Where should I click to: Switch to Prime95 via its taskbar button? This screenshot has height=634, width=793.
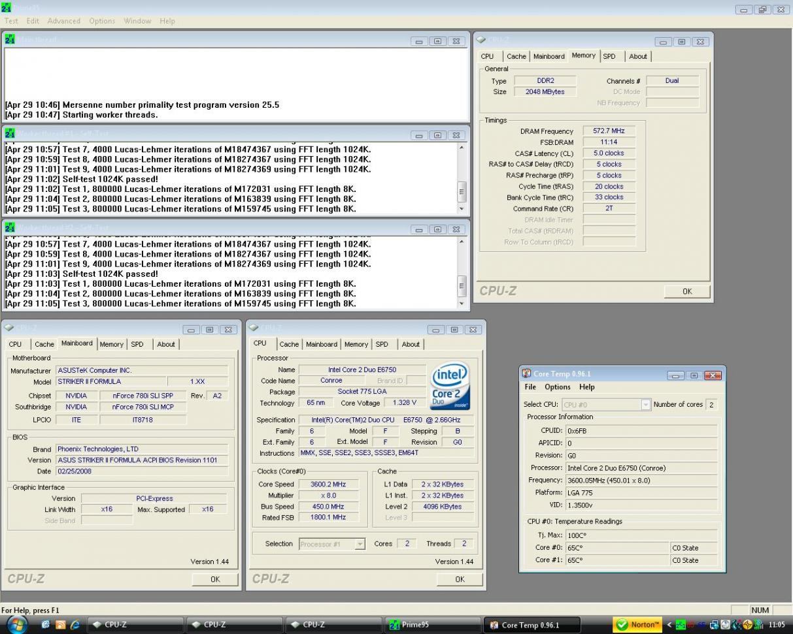432,625
